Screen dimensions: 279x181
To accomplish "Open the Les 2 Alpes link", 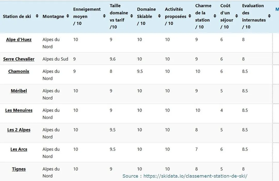I will 19,130.
